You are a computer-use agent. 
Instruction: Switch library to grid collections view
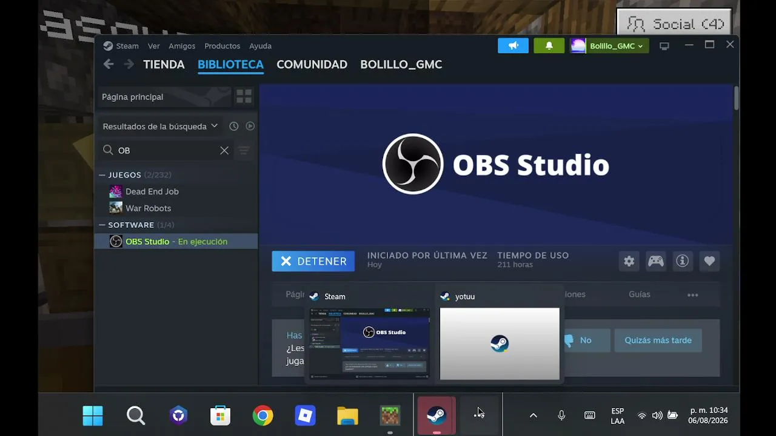pos(244,96)
